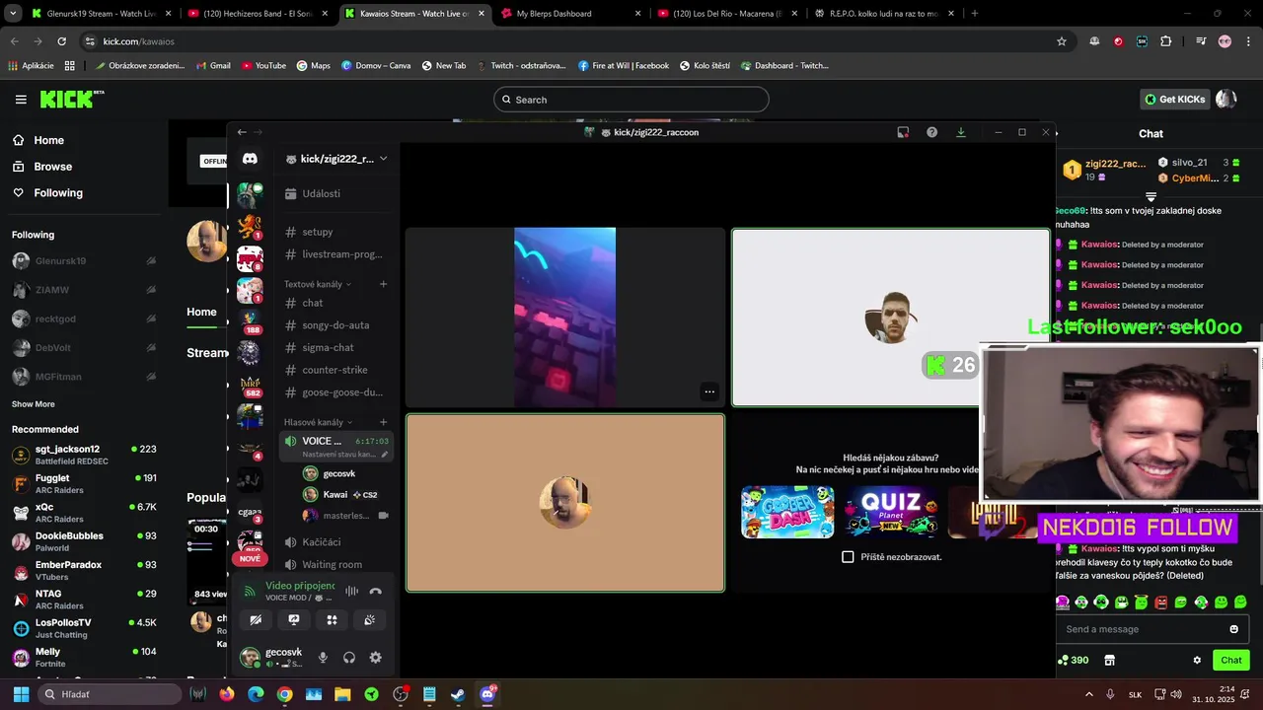Open the counter-strike channel
The height and width of the screenshot is (710, 1263).
coord(335,370)
